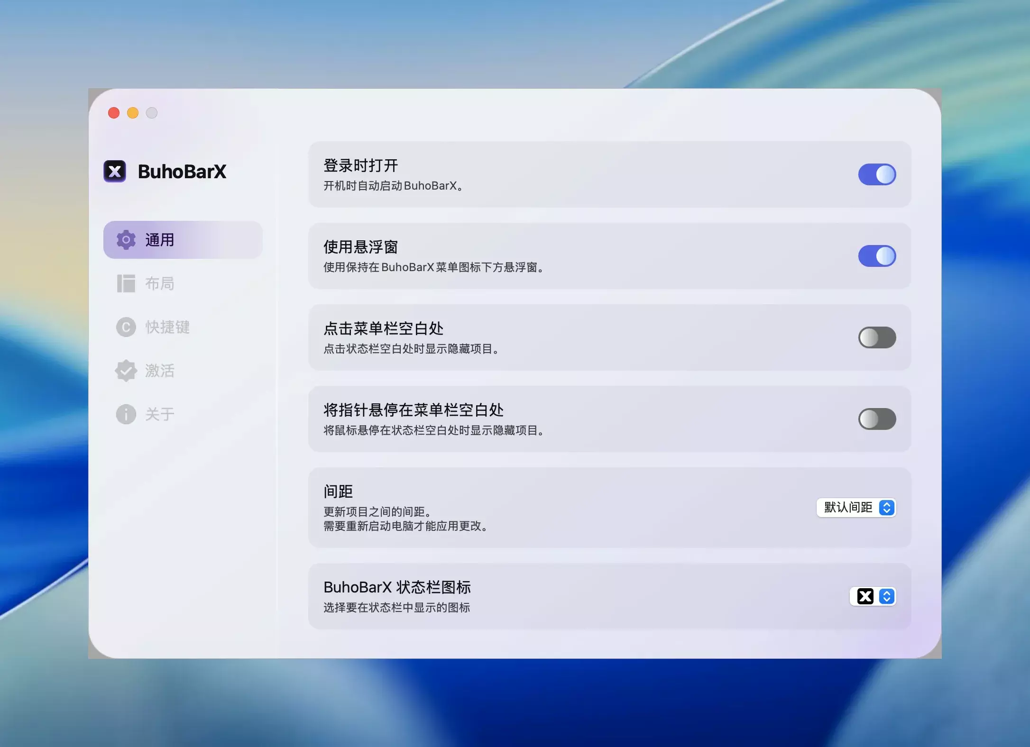Minimize the window with yellow button
This screenshot has height=747, width=1030.
point(133,113)
